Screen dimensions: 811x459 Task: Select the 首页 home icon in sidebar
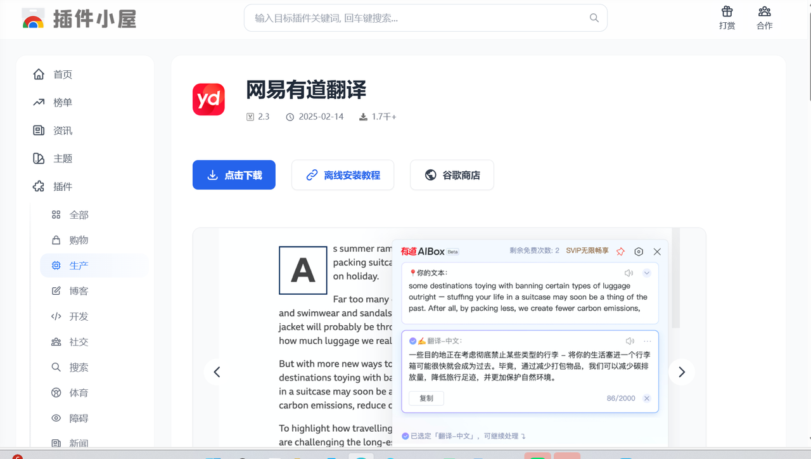pos(38,74)
